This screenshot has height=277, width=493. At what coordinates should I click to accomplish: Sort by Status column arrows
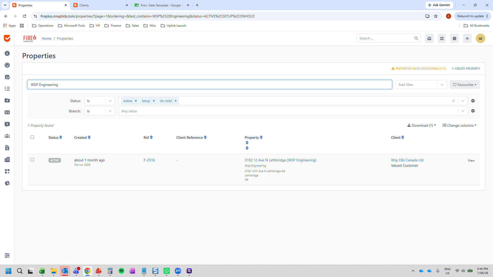[61, 137]
